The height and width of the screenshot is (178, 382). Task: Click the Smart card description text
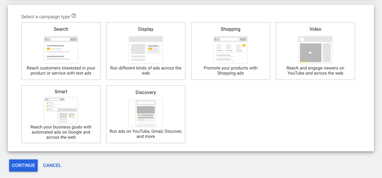[x=61, y=132]
